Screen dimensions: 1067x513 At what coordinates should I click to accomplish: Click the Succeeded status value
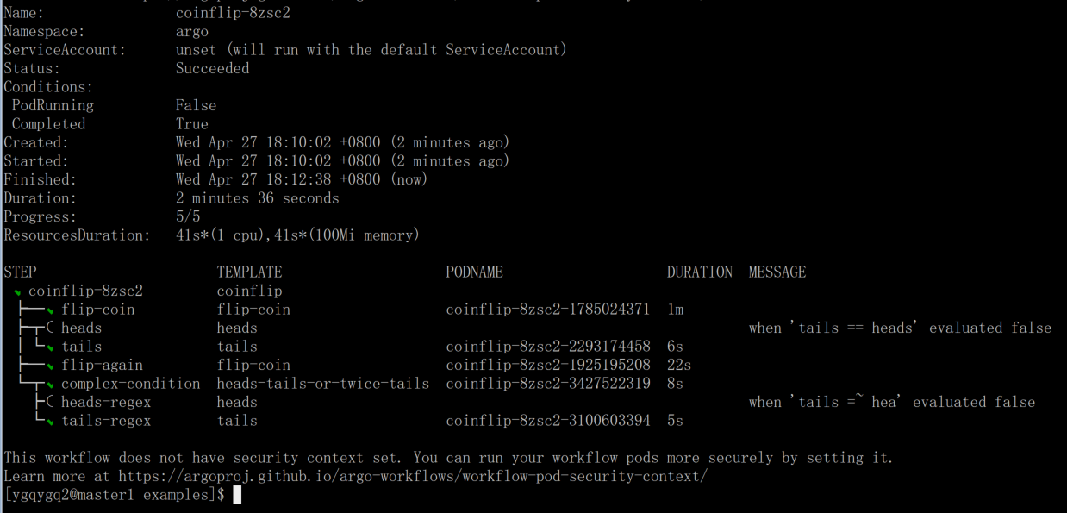pos(212,68)
